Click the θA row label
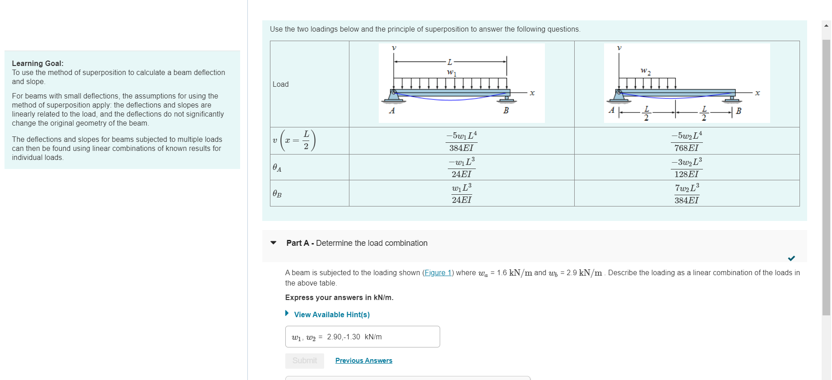 click(276, 167)
